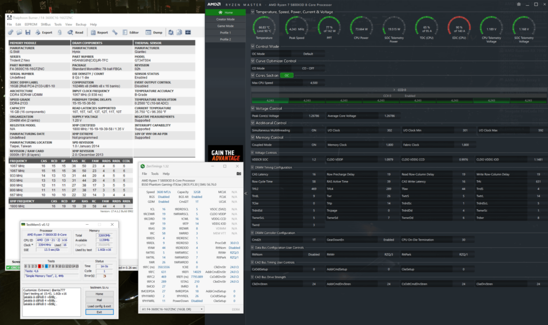Click the Mail button in TestMem5
The height and width of the screenshot is (325, 548).
(99, 300)
